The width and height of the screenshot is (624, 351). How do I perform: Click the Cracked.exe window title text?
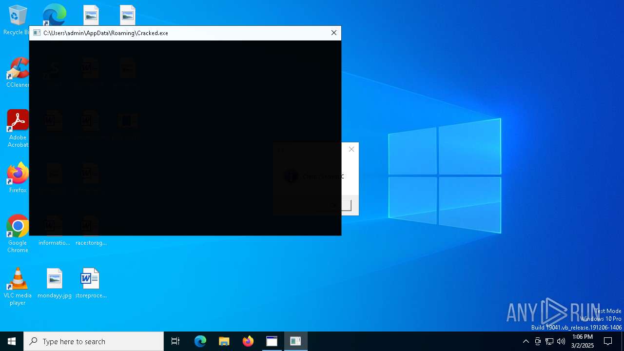pos(106,33)
